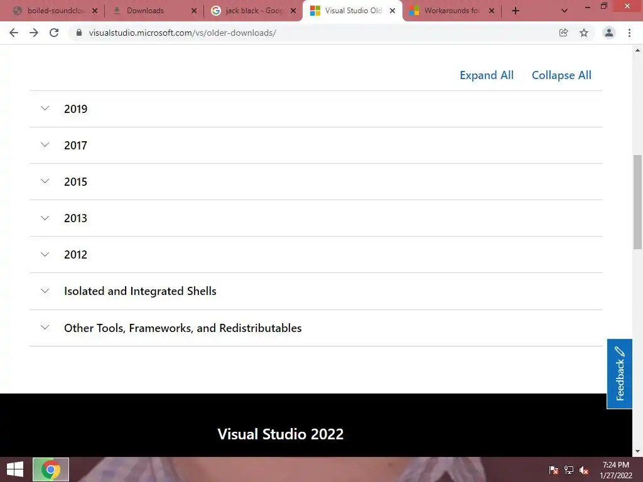Switch to Workarounds for tab
The image size is (643, 482).
coord(450,11)
